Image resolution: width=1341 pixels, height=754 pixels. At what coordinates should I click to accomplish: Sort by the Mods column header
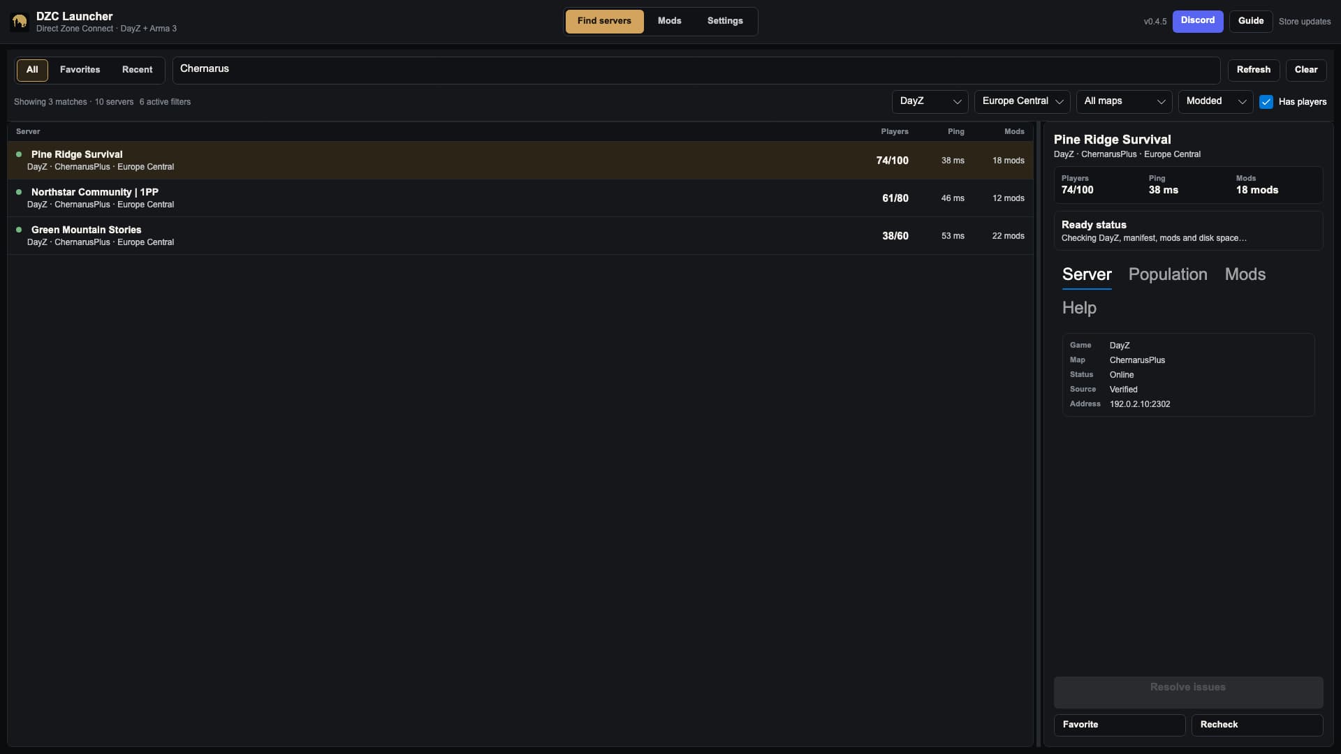coord(1014,131)
